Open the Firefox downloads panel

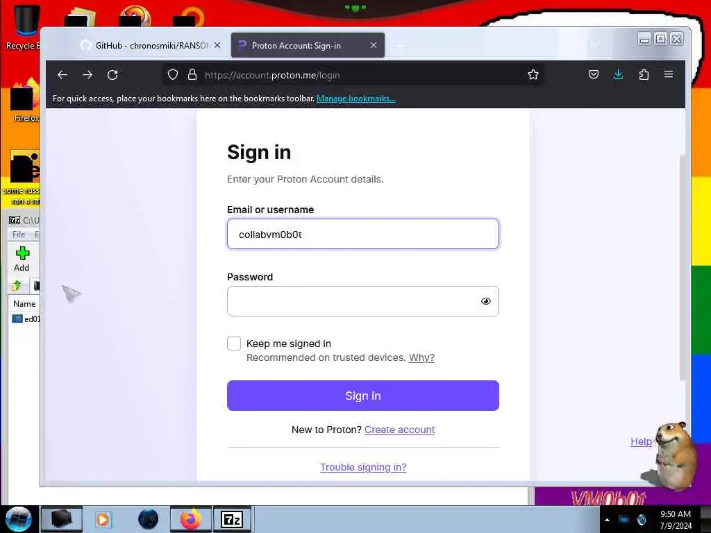pos(618,74)
